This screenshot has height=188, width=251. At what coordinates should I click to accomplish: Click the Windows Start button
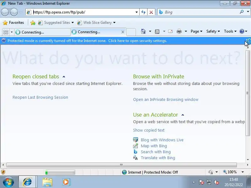pos(8,182)
